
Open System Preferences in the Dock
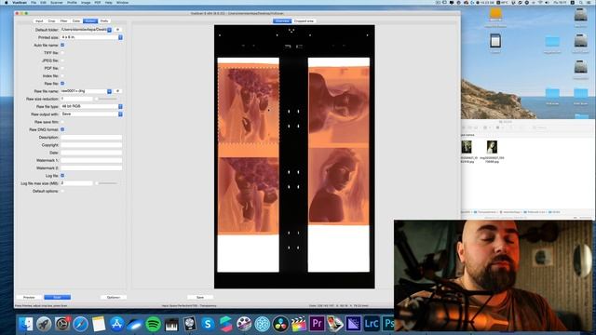coord(62,324)
